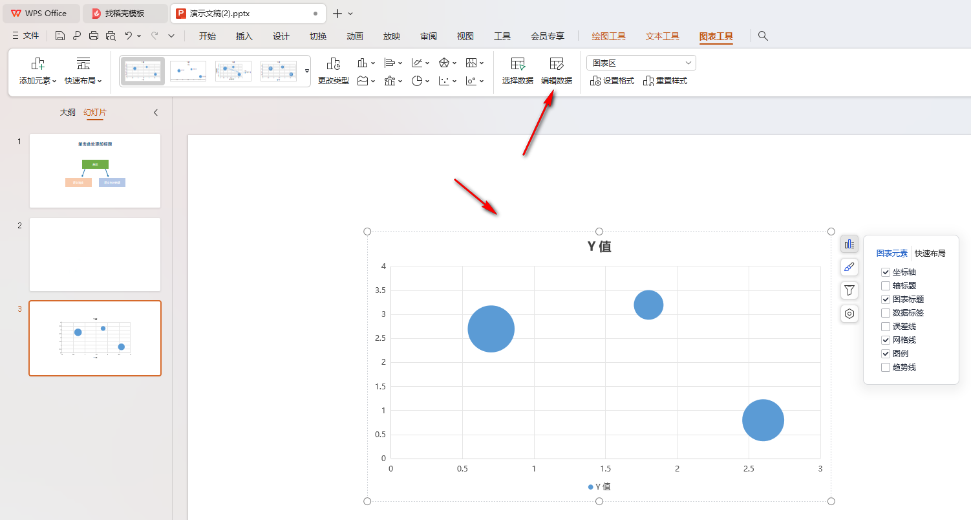This screenshot has width=971, height=520.
Task: Click the save icon in quick toolbar
Action: pyautogui.click(x=60, y=36)
